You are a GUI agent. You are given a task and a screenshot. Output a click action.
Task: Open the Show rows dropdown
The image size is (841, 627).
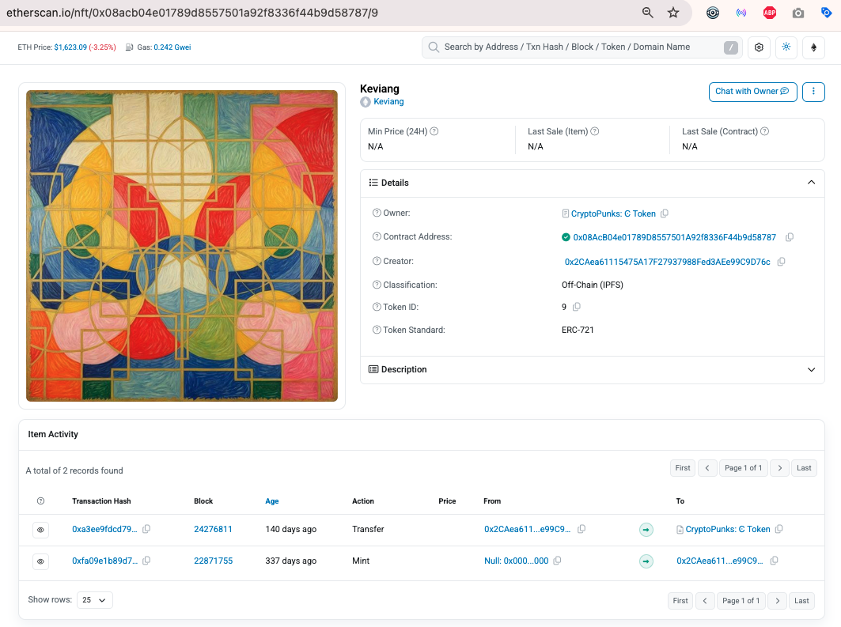click(95, 600)
